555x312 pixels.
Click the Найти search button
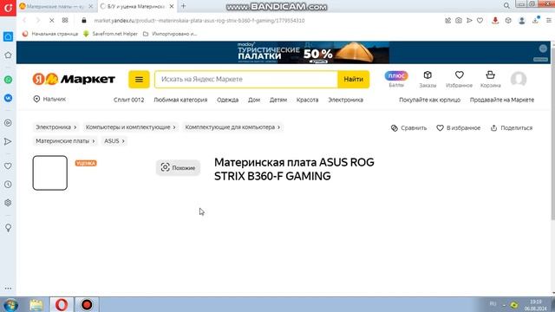[x=353, y=79]
